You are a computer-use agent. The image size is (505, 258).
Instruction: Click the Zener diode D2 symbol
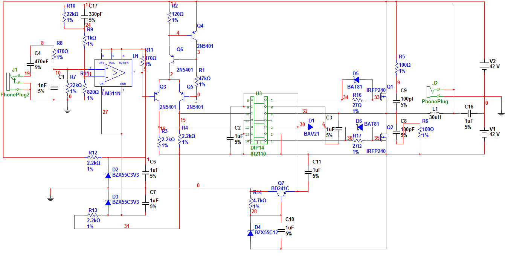coord(108,175)
